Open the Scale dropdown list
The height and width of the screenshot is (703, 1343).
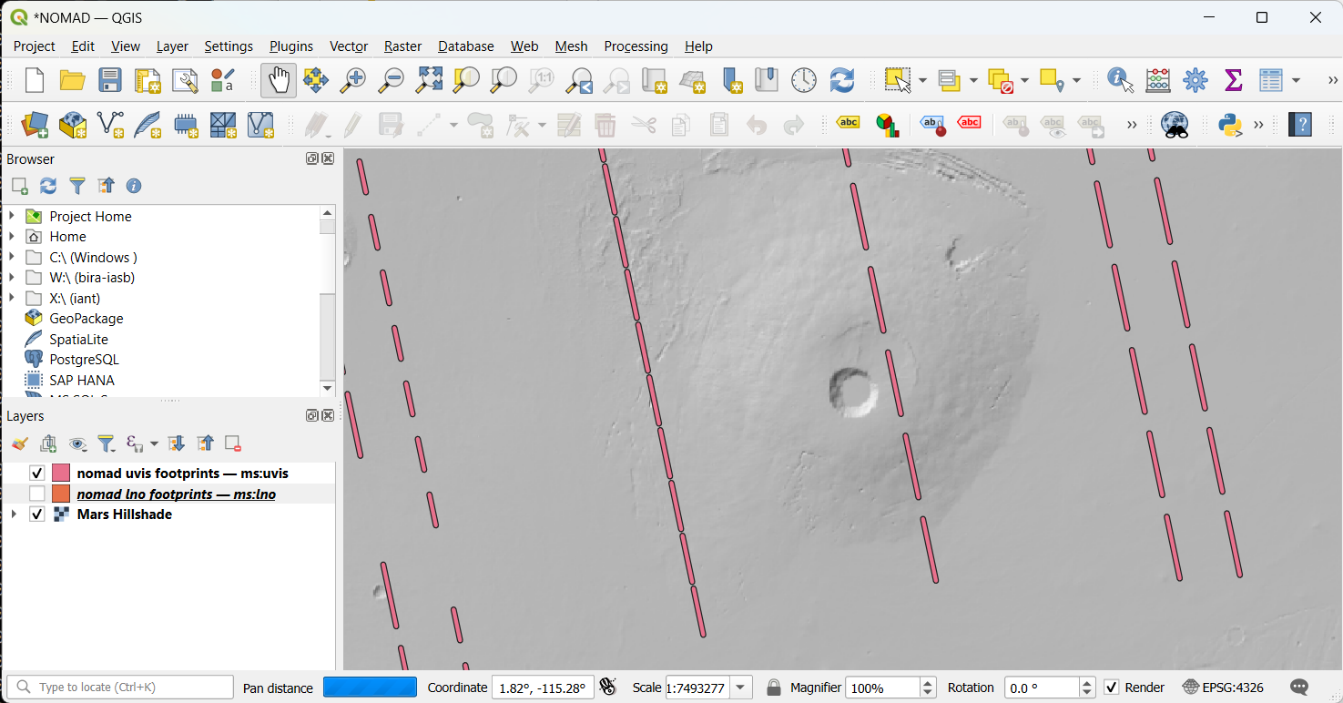pyautogui.click(x=742, y=688)
